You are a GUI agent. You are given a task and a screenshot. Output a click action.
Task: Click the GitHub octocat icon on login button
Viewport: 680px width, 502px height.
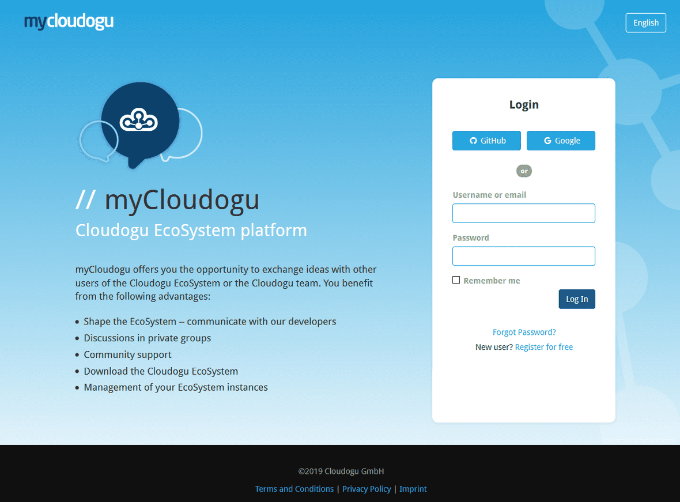[473, 140]
